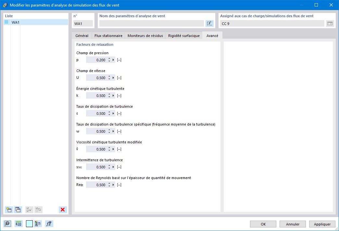Screen dimensions: 339x231
Task: Select the Rigidité surfacique tab
Action: [x=184, y=36]
